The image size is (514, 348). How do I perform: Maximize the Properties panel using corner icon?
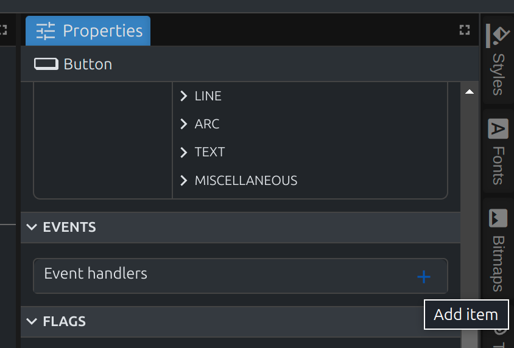(465, 30)
